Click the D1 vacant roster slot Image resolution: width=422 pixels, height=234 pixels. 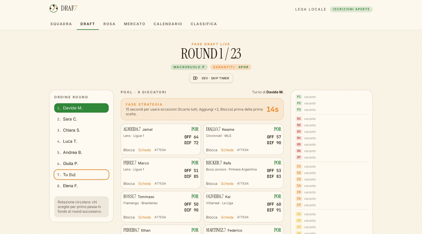[332, 119]
